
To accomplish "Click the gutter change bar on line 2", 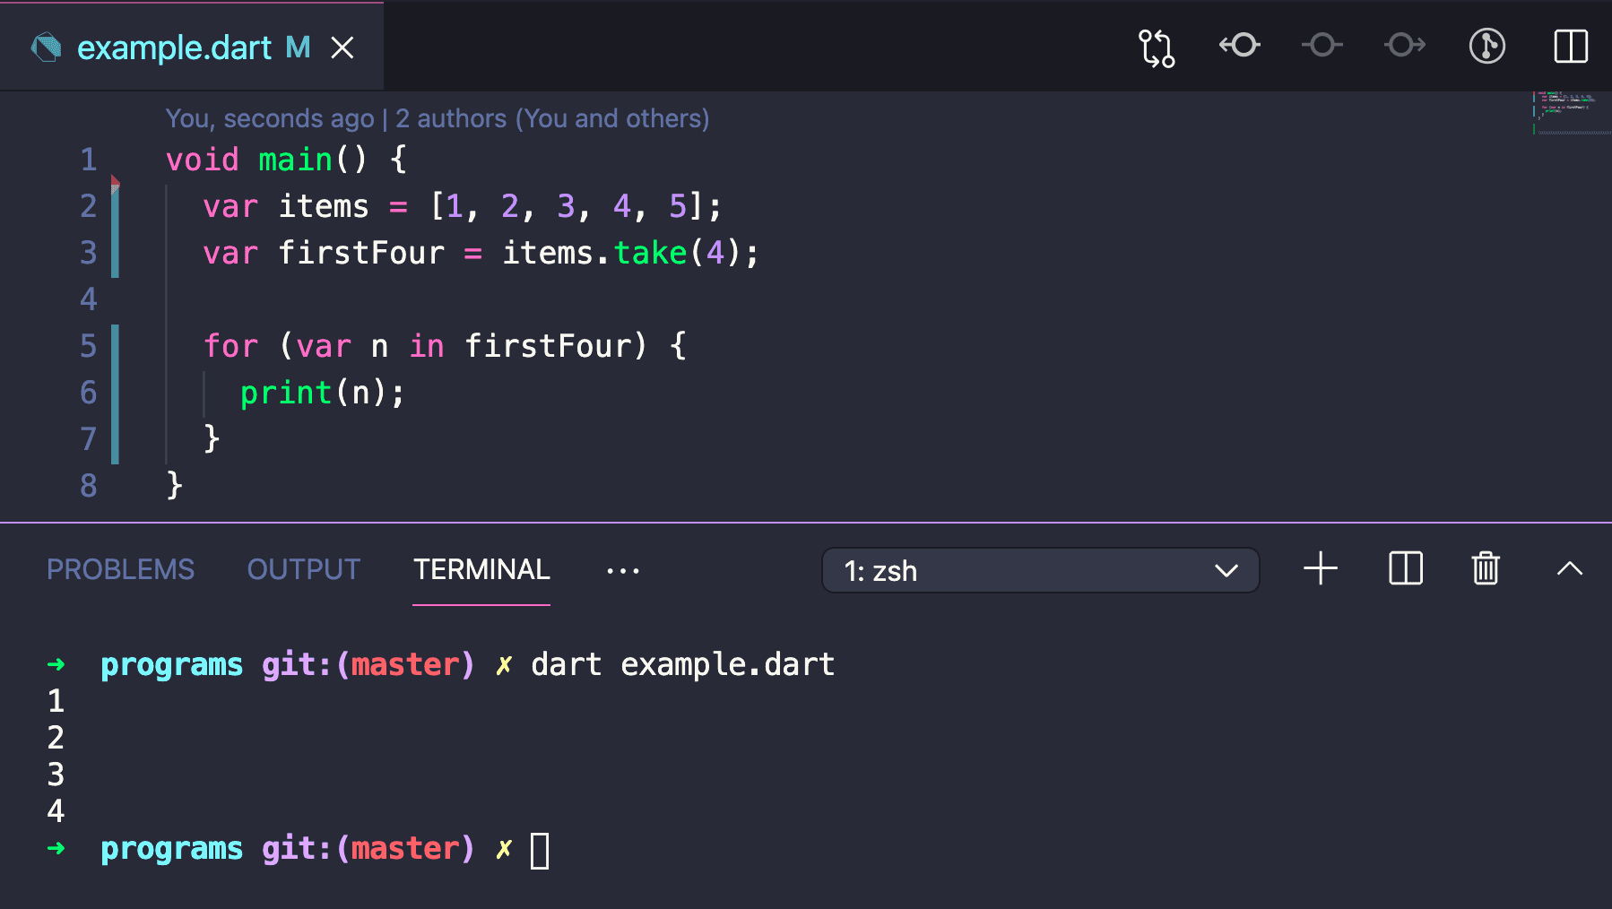I will click(x=115, y=207).
